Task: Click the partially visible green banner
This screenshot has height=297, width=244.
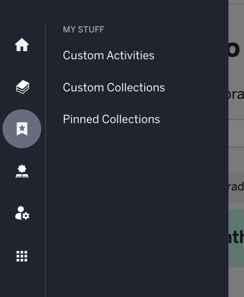Action: click(x=236, y=238)
